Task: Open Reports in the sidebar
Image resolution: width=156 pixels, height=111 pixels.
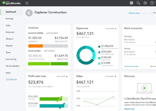Action: pyautogui.click(x=9, y=46)
